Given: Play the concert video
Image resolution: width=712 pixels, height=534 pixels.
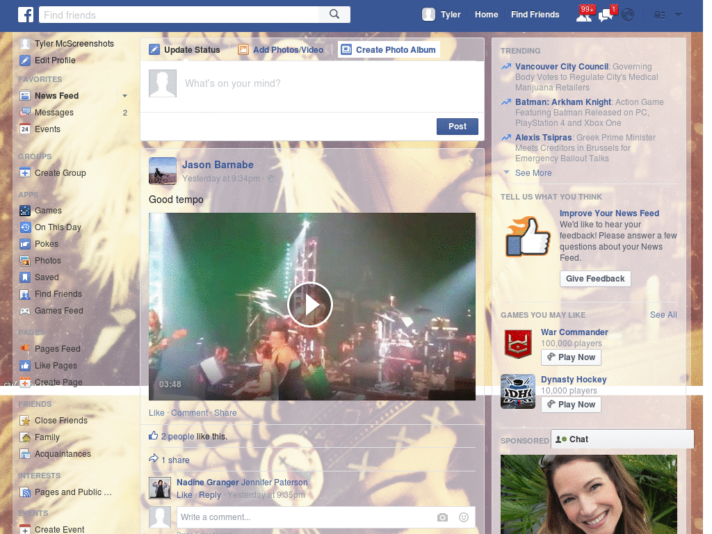Looking at the screenshot, I should (x=310, y=305).
